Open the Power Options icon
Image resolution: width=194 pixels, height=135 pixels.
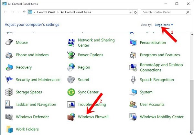[71, 55]
